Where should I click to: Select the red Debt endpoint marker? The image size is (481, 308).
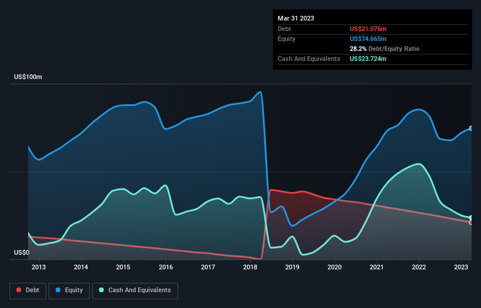tap(471, 223)
